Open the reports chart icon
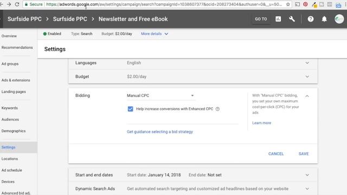347x195 pixels. point(278,19)
